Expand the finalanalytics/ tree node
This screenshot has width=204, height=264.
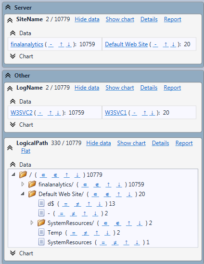point(23,184)
